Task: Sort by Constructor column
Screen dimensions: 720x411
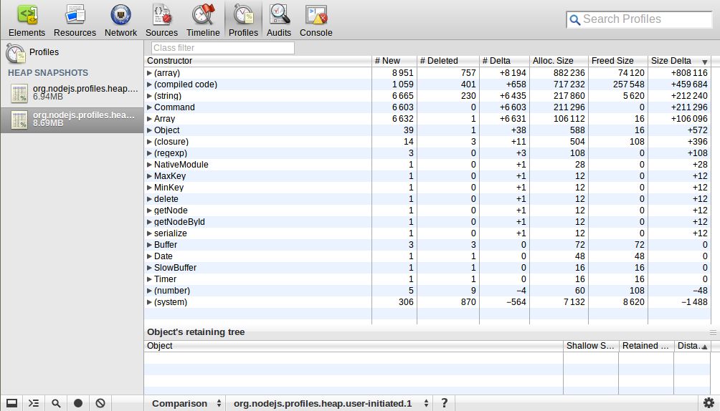Action: [x=257, y=61]
